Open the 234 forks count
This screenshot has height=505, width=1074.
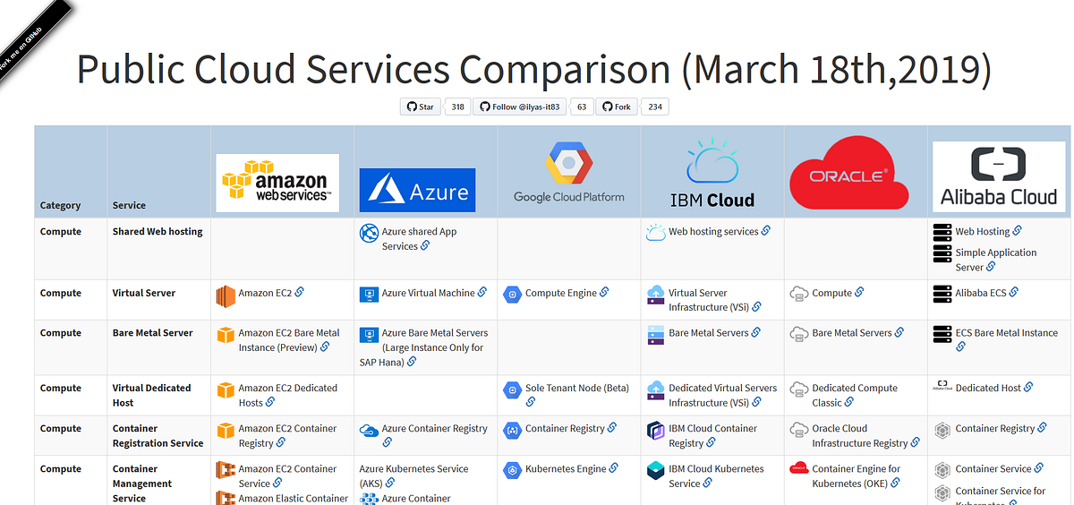click(655, 107)
